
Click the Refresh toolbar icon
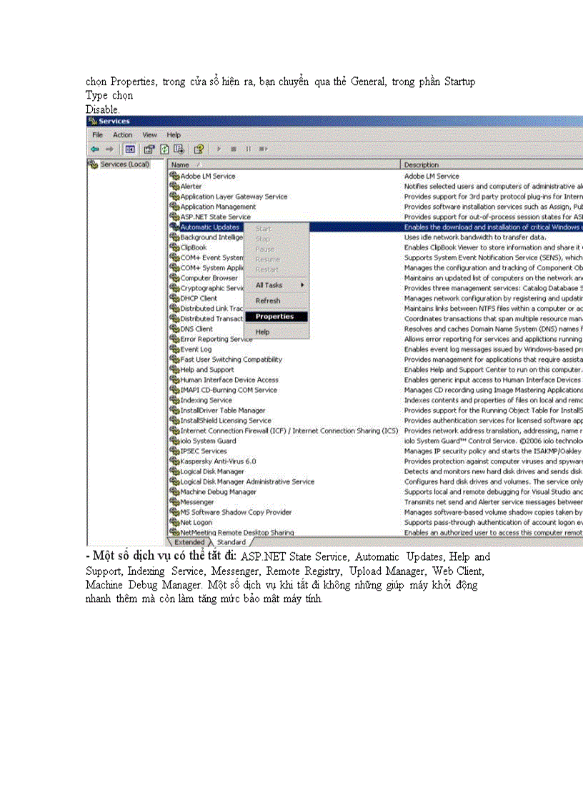click(164, 149)
